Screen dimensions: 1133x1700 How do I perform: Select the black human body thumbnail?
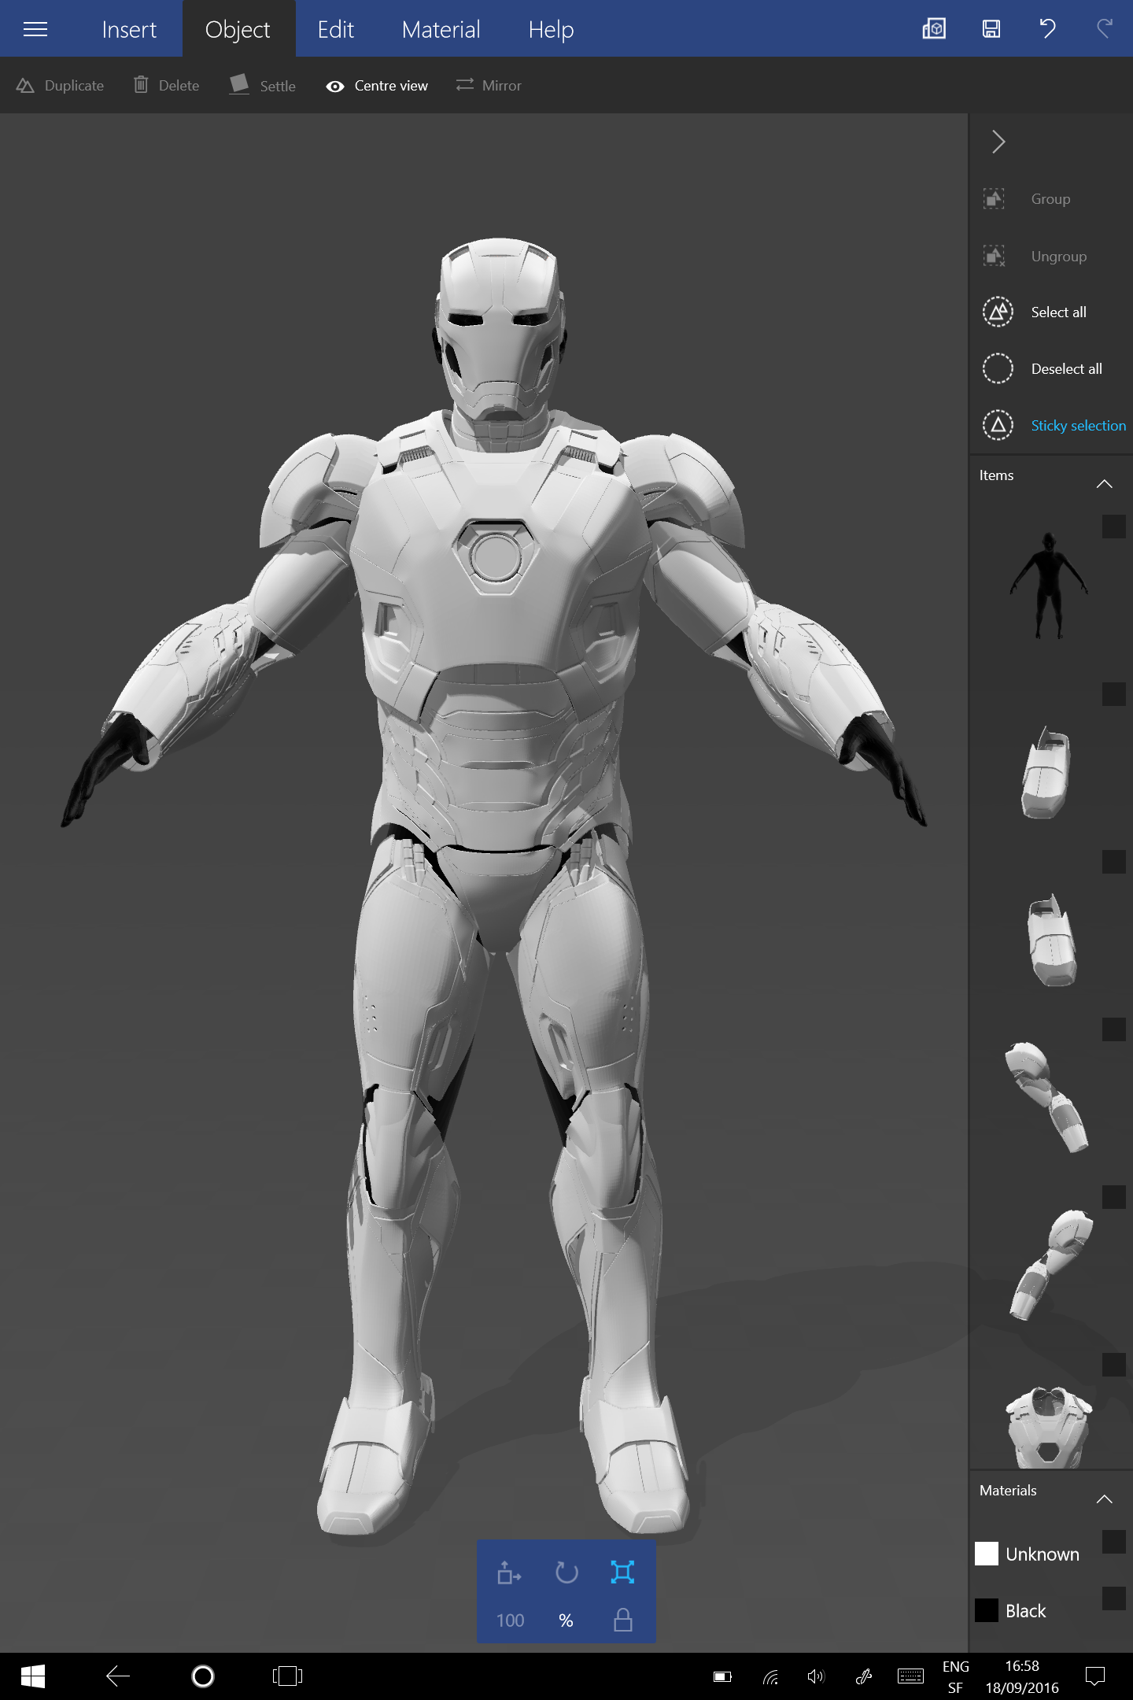[x=1049, y=586]
